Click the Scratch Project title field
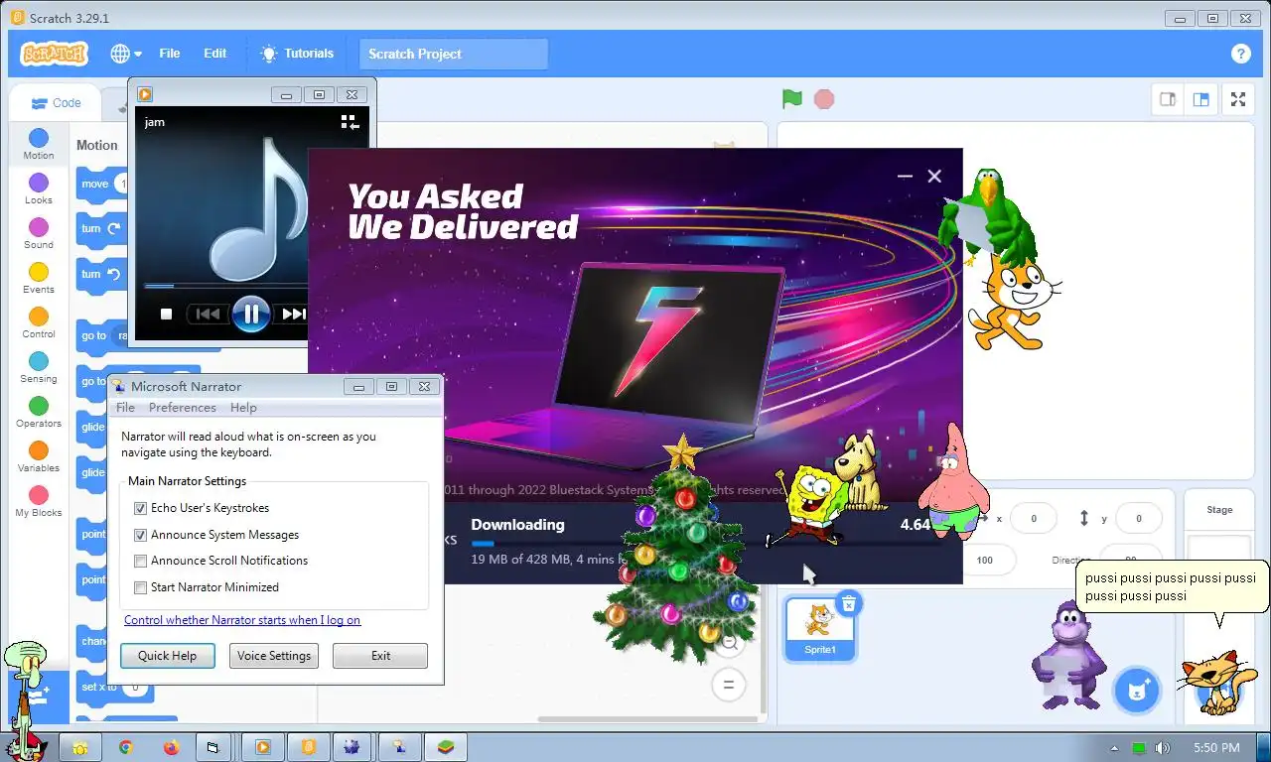The height and width of the screenshot is (762, 1271). (454, 54)
